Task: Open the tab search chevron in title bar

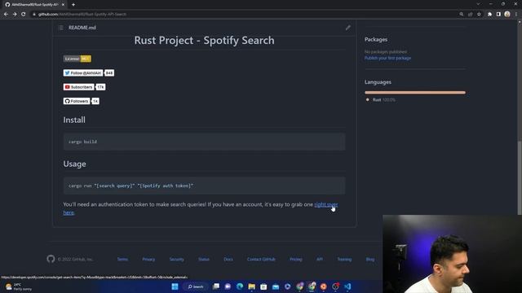Action: pyautogui.click(x=478, y=4)
